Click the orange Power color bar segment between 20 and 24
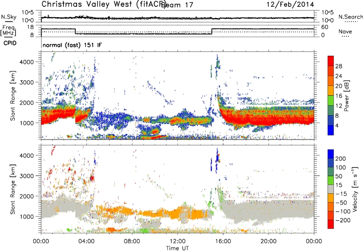 331,81
